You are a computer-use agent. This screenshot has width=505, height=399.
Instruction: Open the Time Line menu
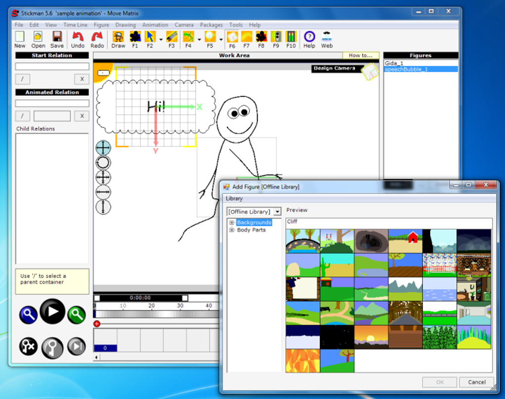(x=75, y=25)
